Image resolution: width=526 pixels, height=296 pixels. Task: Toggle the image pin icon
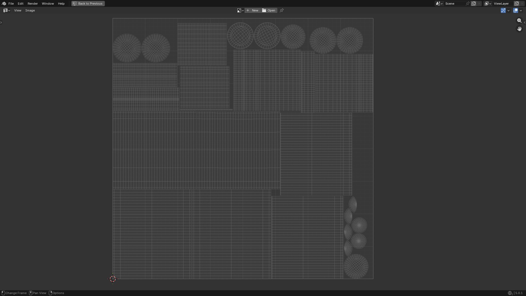pyautogui.click(x=282, y=10)
